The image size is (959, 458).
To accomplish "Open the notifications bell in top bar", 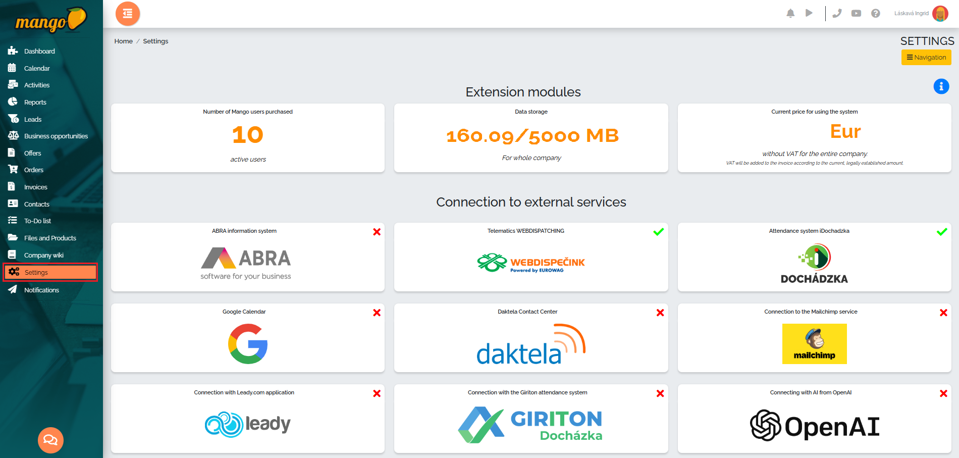I will coord(790,13).
